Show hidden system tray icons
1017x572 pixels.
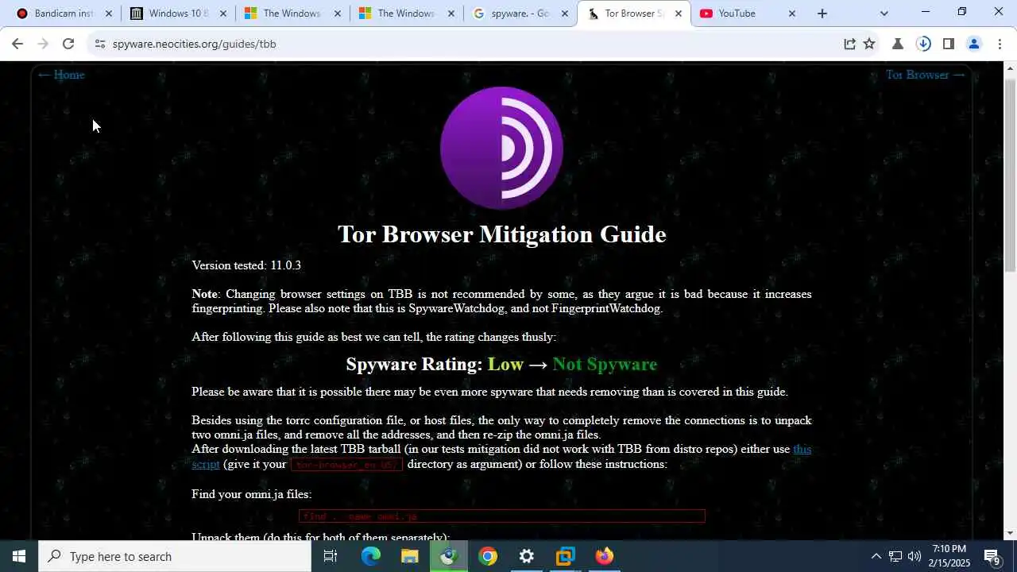[x=876, y=556]
